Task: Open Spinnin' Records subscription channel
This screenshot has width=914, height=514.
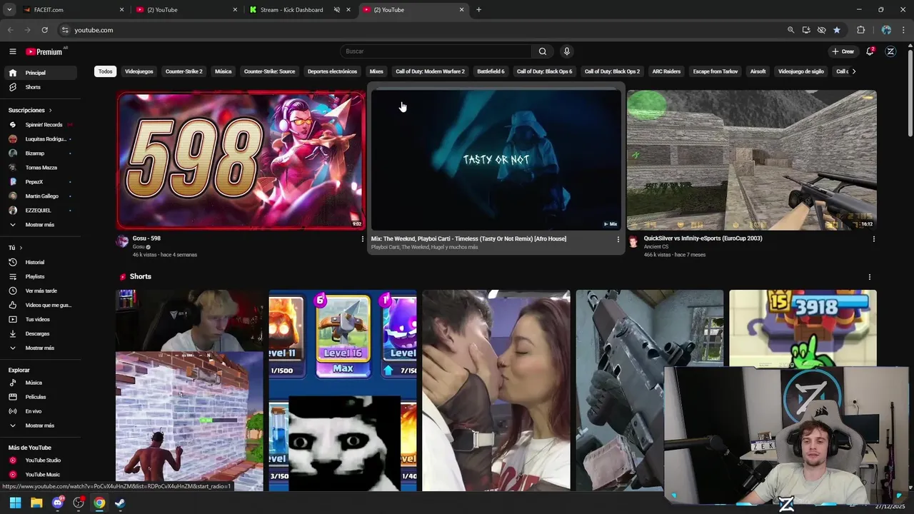Action: (x=39, y=125)
